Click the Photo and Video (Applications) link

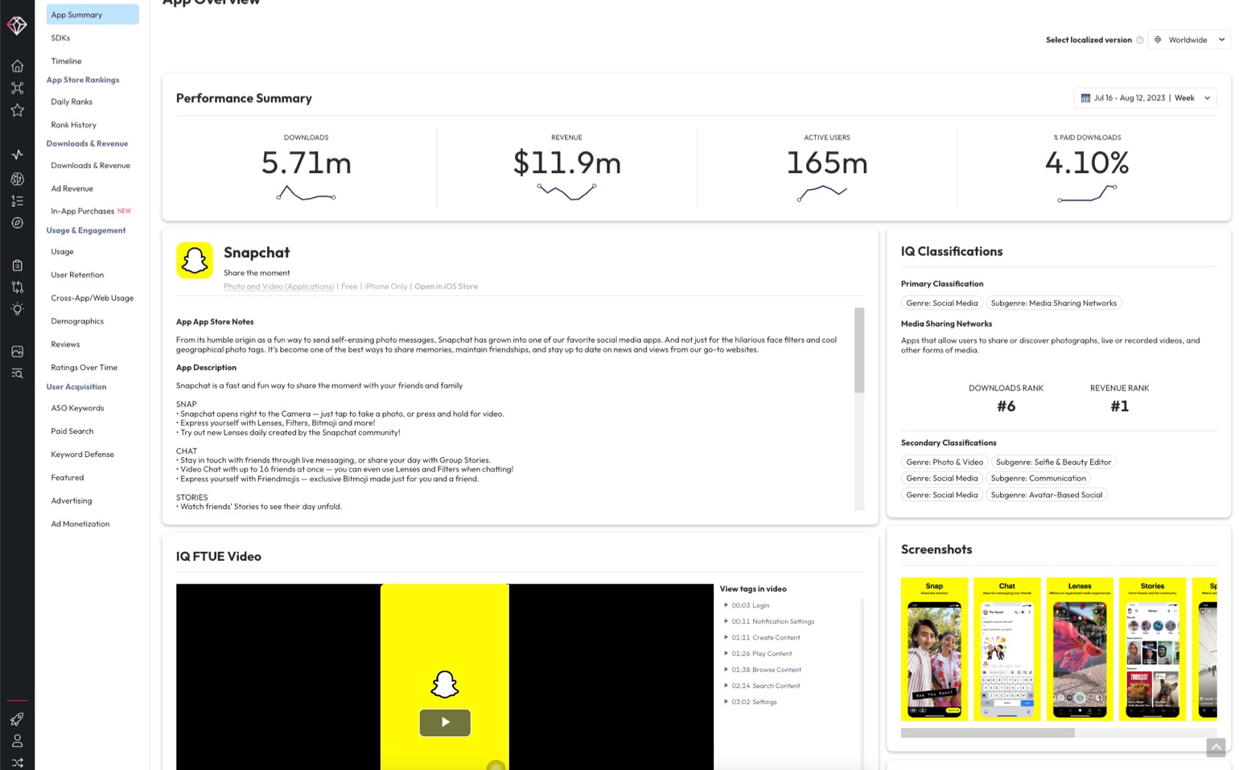tap(278, 286)
